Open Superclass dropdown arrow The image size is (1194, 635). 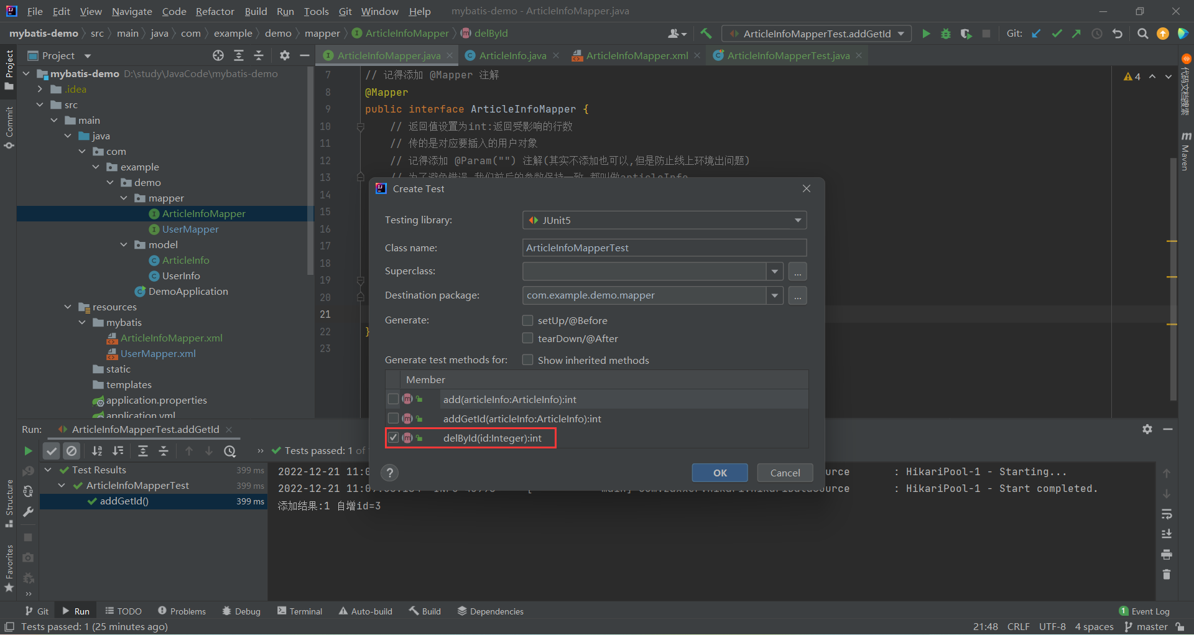774,272
